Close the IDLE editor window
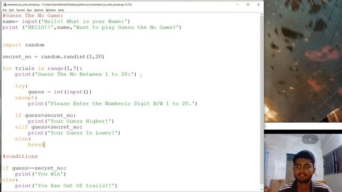The image size is (342, 192). click(x=259, y=4)
